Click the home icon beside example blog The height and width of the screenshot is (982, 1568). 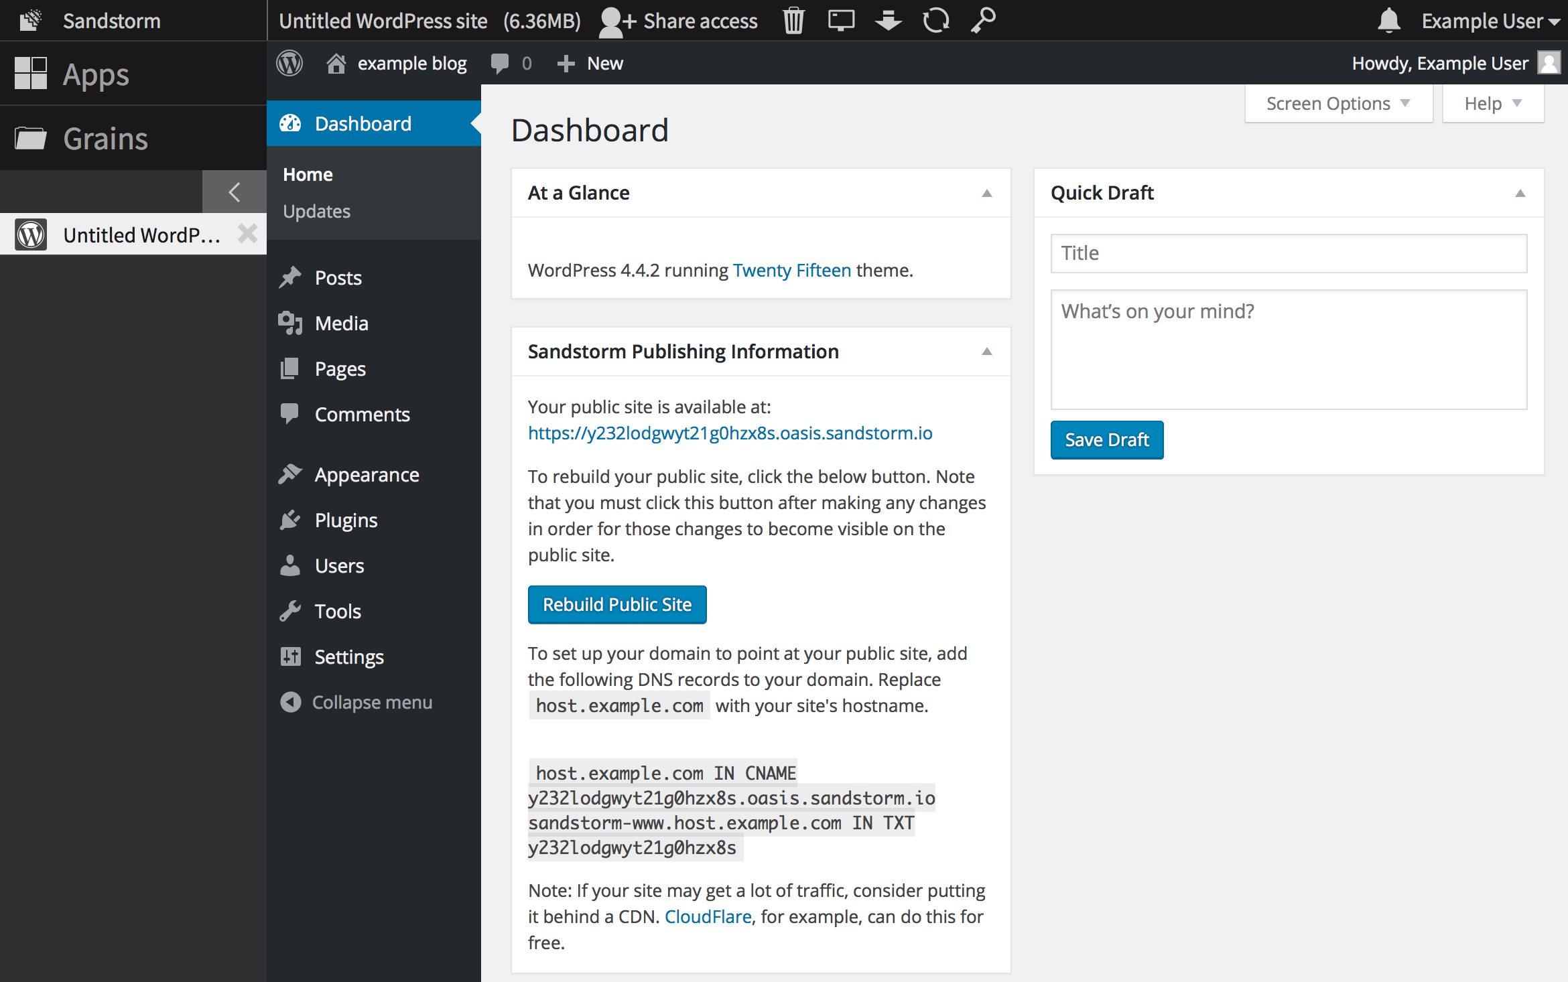pyautogui.click(x=336, y=63)
